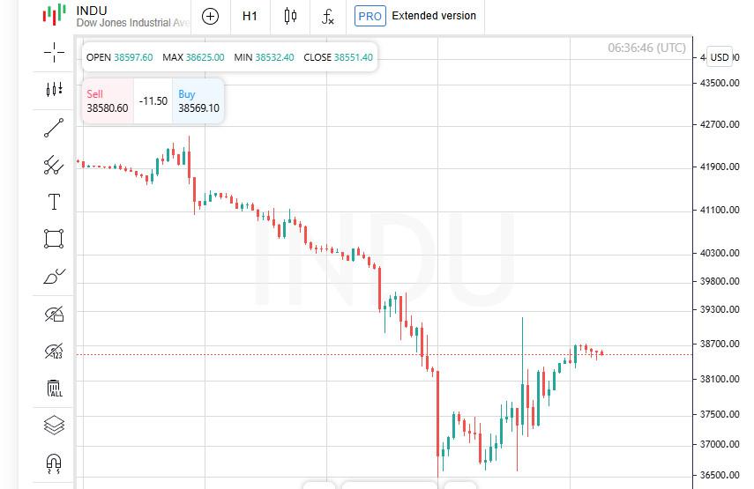This screenshot has width=754, height=489.
Task: Toggle hide indicator values 123 icon
Action: coord(54,352)
